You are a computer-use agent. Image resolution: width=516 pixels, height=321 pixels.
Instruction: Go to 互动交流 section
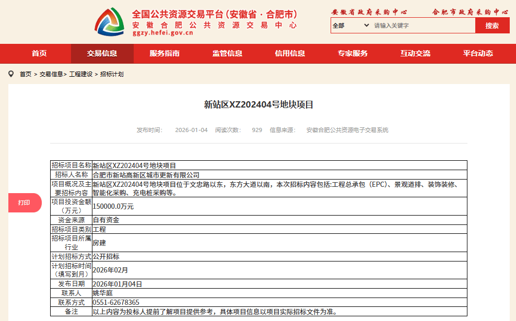coord(415,53)
